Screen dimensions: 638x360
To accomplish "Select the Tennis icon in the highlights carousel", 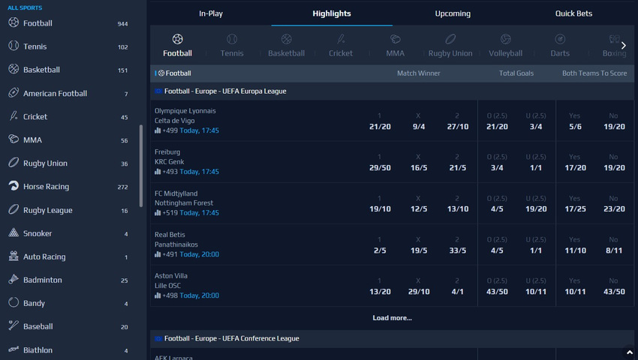I will 232,39.
